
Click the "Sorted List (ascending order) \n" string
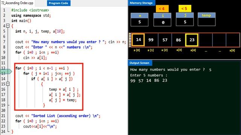65,116
